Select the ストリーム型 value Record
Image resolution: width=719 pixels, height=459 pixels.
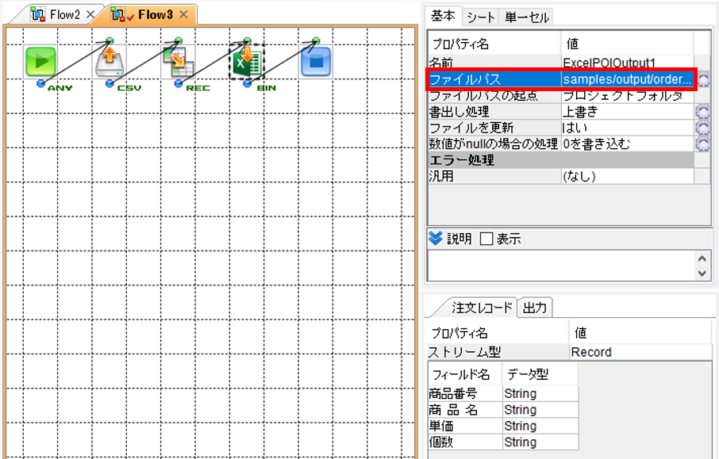(640, 352)
